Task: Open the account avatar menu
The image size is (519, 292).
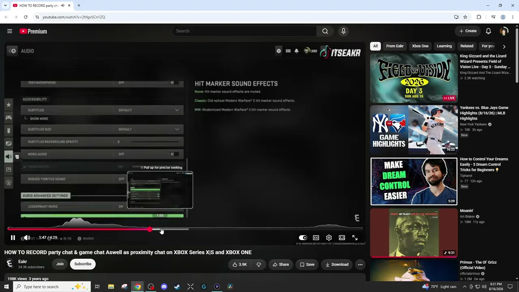Action: point(504,31)
